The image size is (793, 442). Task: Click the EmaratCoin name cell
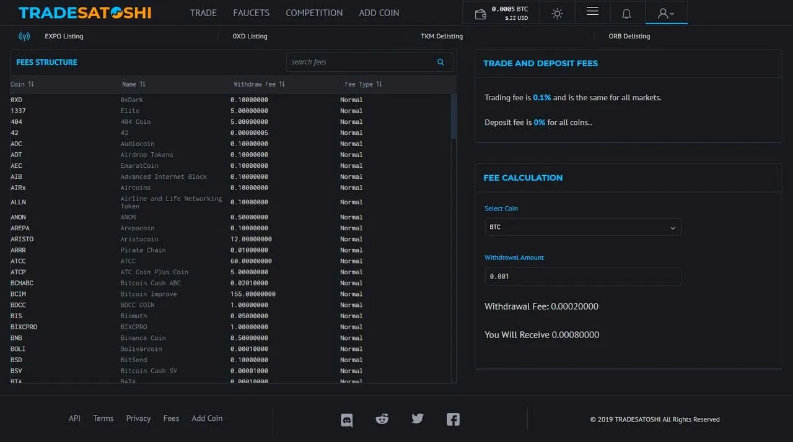(139, 166)
